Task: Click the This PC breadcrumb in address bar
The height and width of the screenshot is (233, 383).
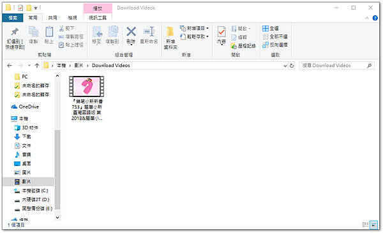Action: pos(61,66)
